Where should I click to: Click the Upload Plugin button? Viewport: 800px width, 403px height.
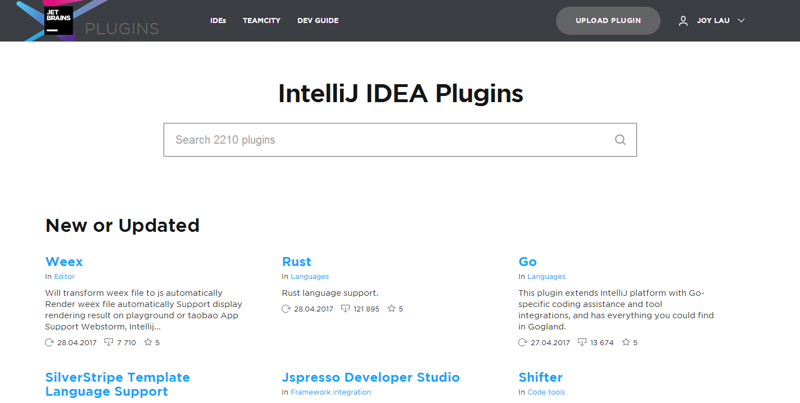(x=608, y=21)
